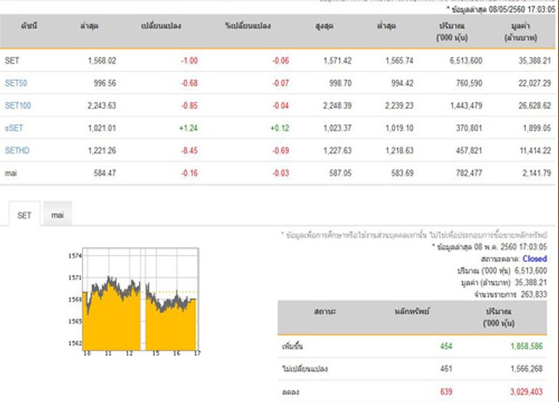Click sSET last value 1,021.01
Screen dimensions: 559x402
102,128
